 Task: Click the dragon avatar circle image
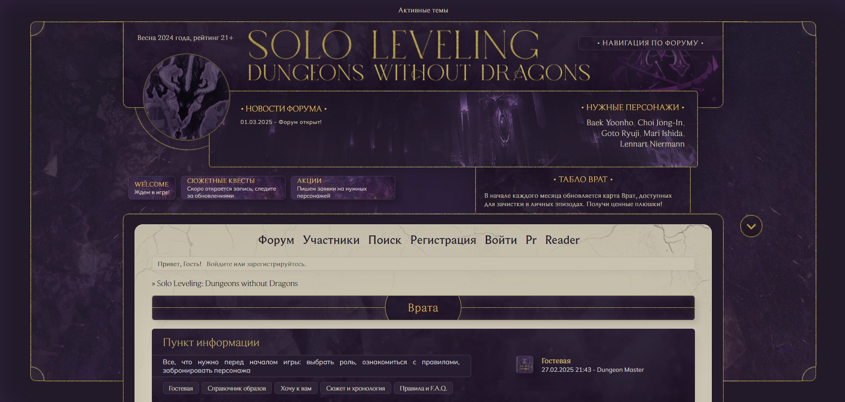(186, 97)
